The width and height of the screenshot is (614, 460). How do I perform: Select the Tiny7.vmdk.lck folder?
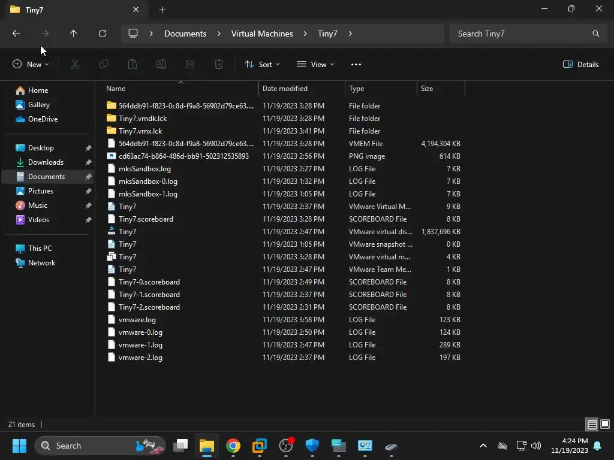[x=283, y=119]
